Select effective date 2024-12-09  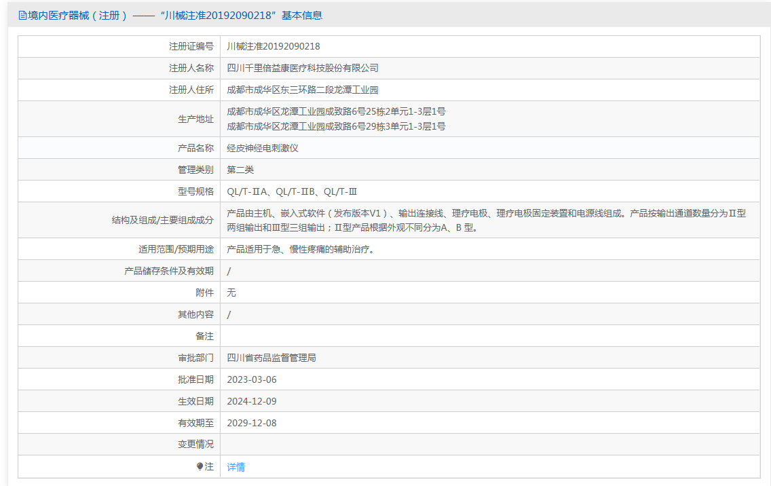coord(252,401)
